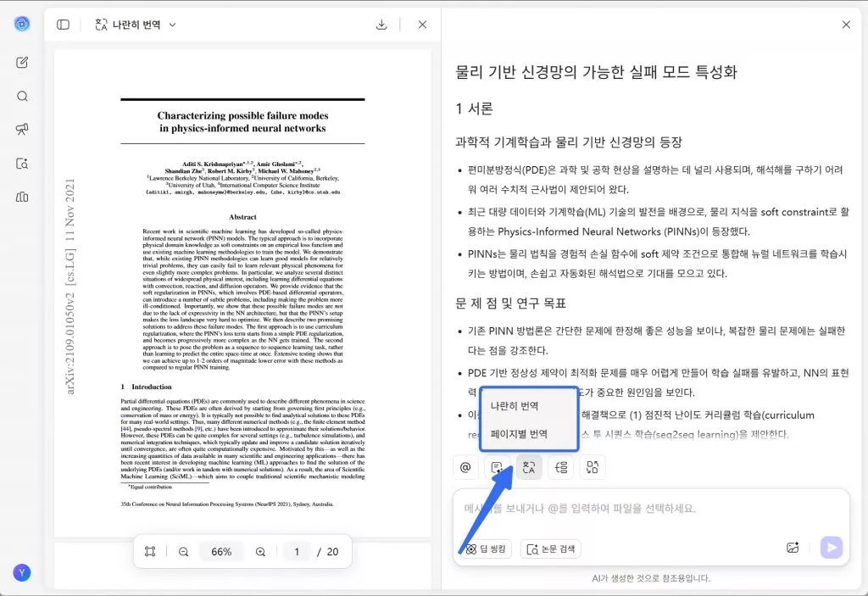Click the fit-to-page icon in PDF toolbar

point(150,550)
